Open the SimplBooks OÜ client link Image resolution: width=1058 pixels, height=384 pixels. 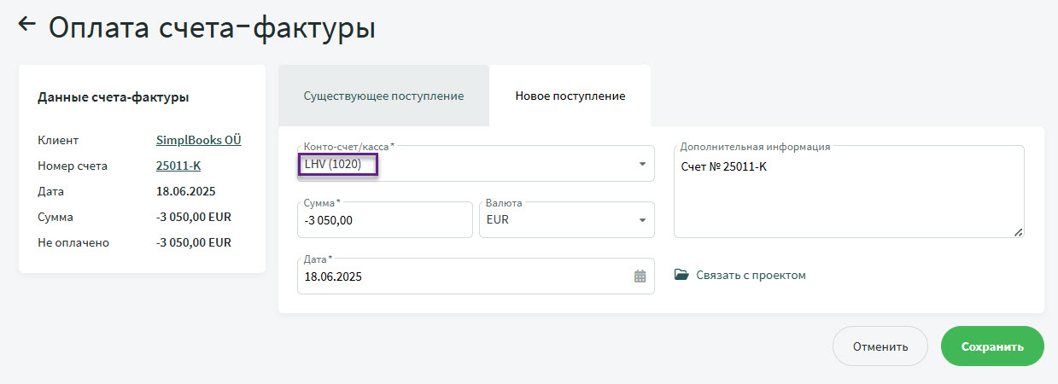coord(199,140)
